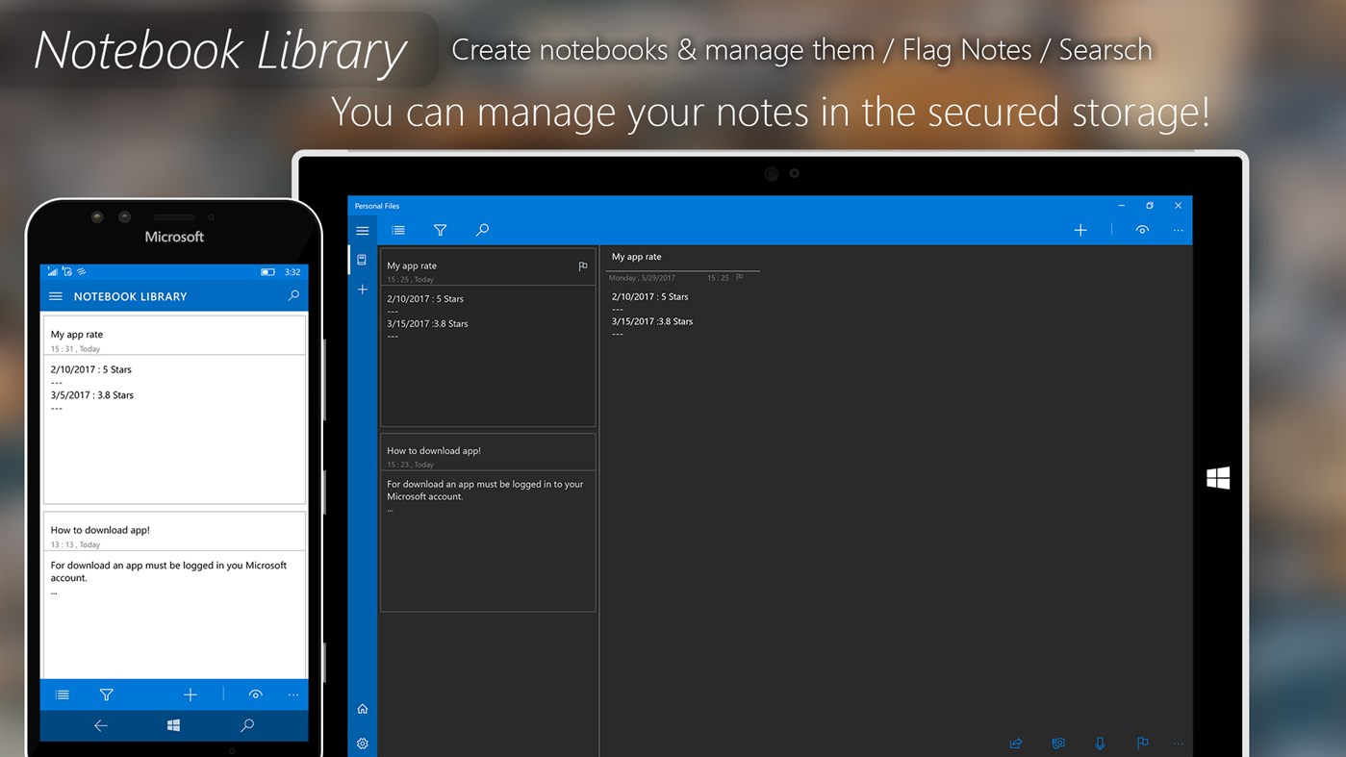The image size is (1346, 757).
Task: Open the phone app's hamburger menu
Action: click(x=55, y=296)
